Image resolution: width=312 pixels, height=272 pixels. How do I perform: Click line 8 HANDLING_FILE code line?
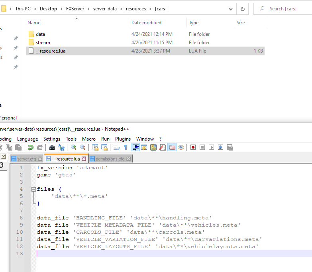[x=124, y=218]
